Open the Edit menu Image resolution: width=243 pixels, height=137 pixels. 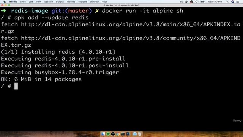coord(31,2)
